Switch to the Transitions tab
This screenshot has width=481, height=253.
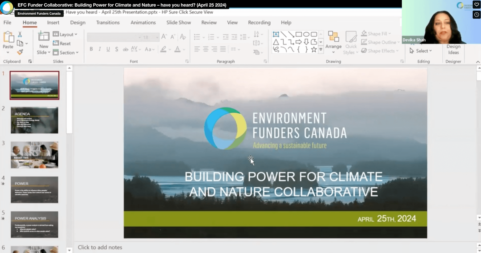coord(108,22)
